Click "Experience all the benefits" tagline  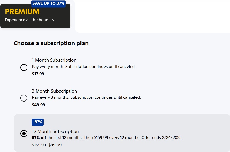click(29, 20)
